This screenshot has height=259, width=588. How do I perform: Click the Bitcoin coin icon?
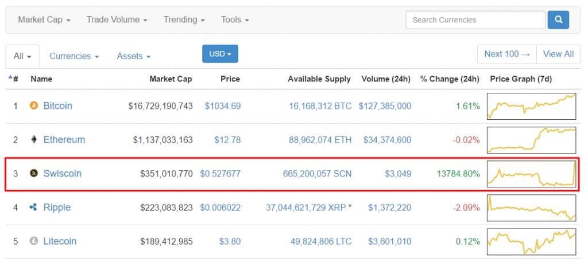coord(33,106)
